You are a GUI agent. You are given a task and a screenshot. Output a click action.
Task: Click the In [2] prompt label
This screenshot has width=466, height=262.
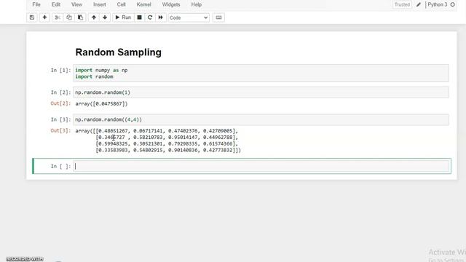[x=60, y=92]
